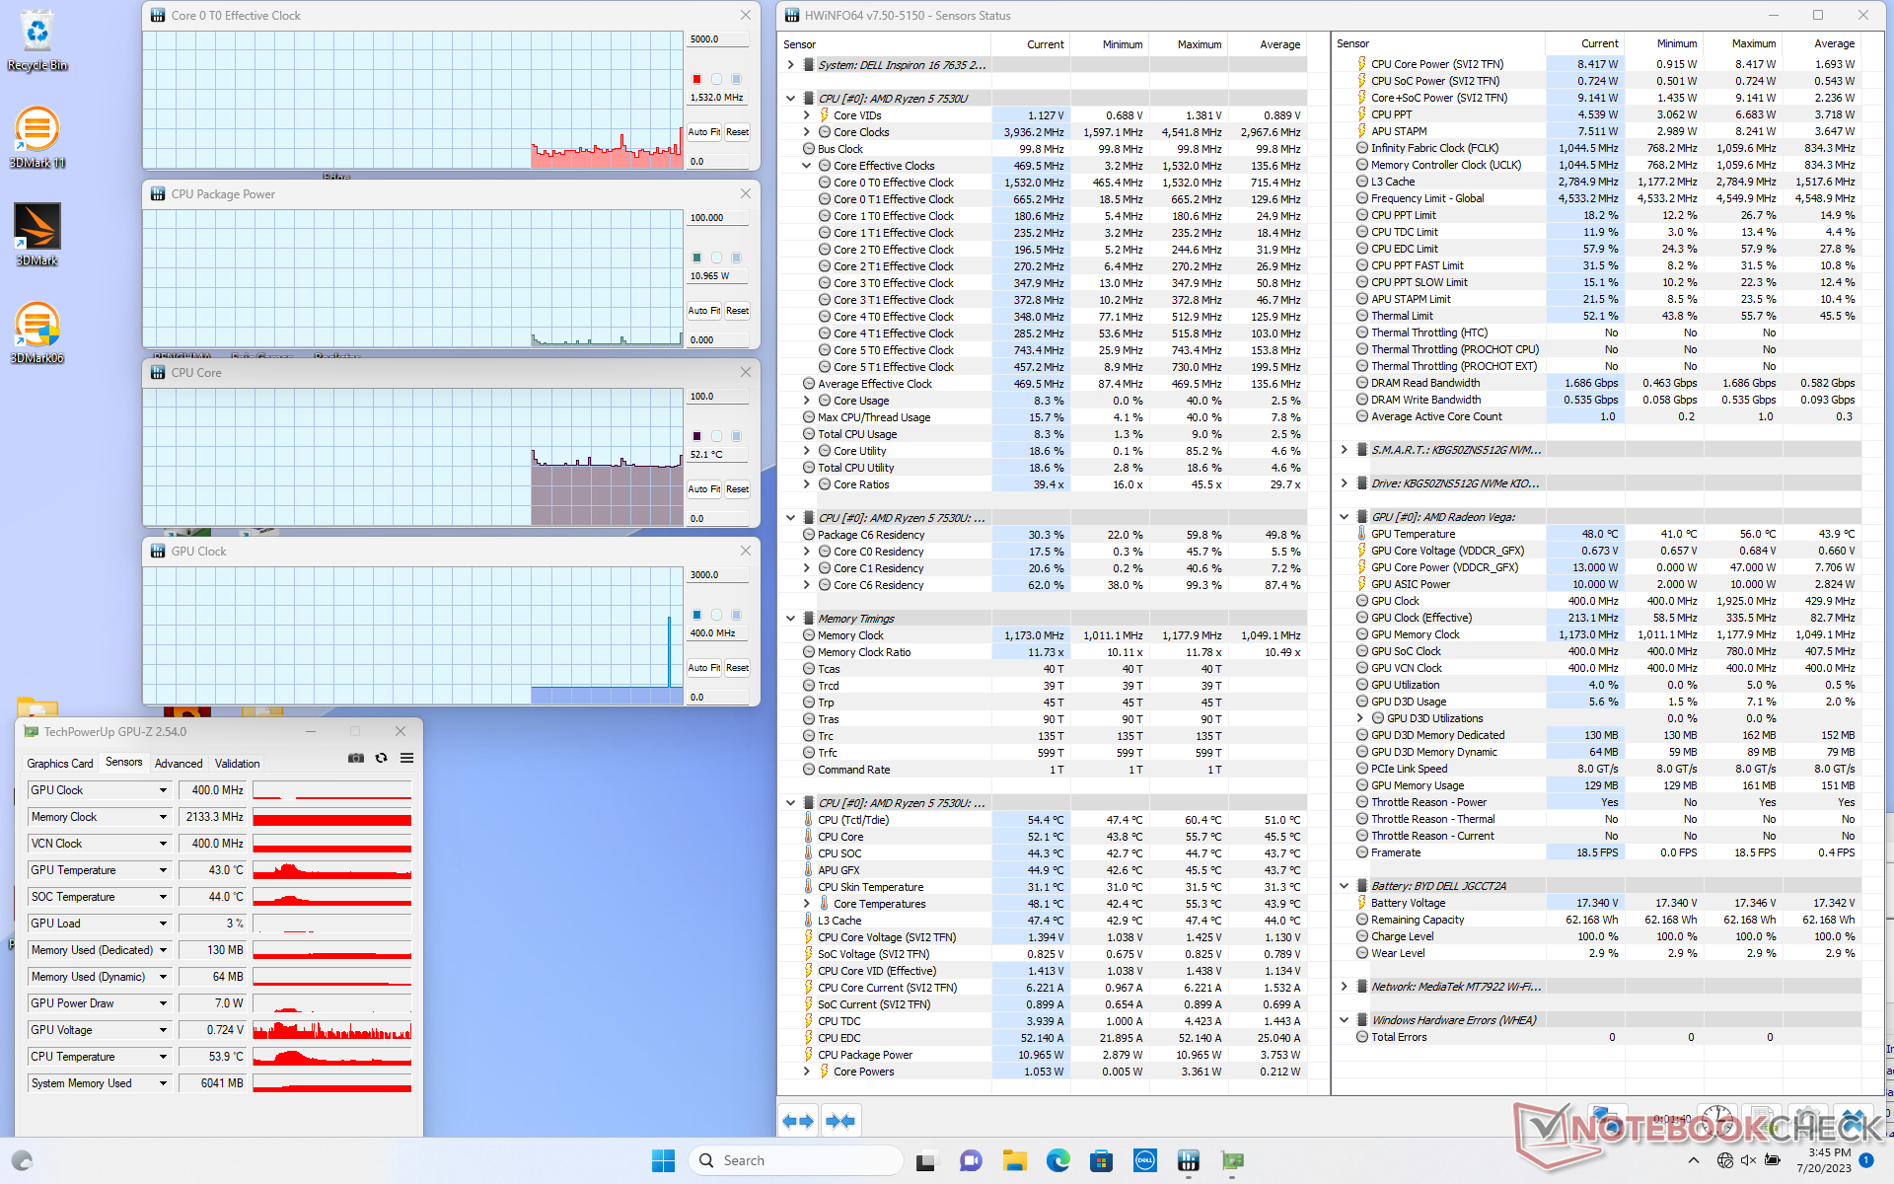Screen dimensions: 1894x1184
Task: Open the Advanced tab in GPU-Z
Action: tap(179, 764)
